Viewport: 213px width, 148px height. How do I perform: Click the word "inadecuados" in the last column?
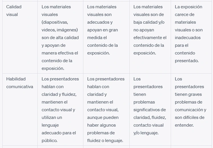[x=188, y=38]
